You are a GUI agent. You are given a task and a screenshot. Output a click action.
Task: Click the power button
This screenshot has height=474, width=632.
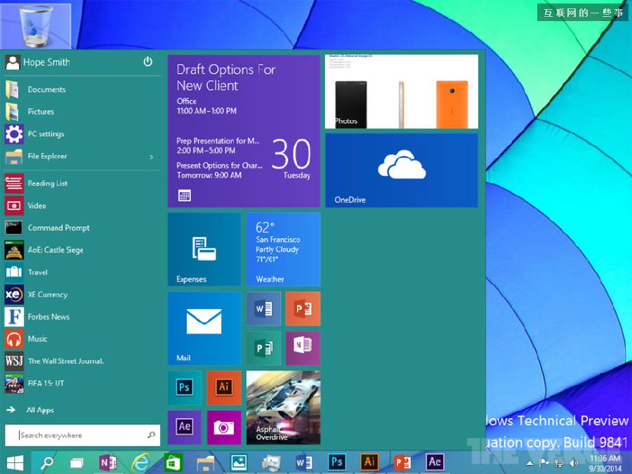pyautogui.click(x=147, y=62)
